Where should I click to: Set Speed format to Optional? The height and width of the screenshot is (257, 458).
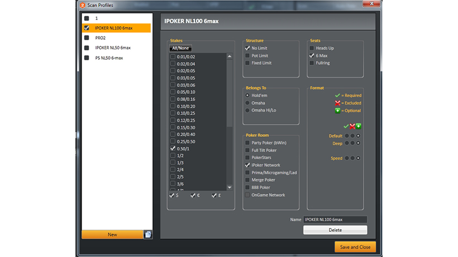(358, 158)
